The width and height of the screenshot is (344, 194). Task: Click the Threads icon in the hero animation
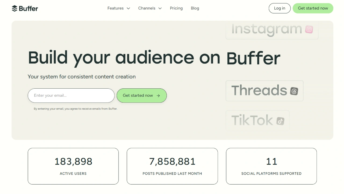coord(294,91)
